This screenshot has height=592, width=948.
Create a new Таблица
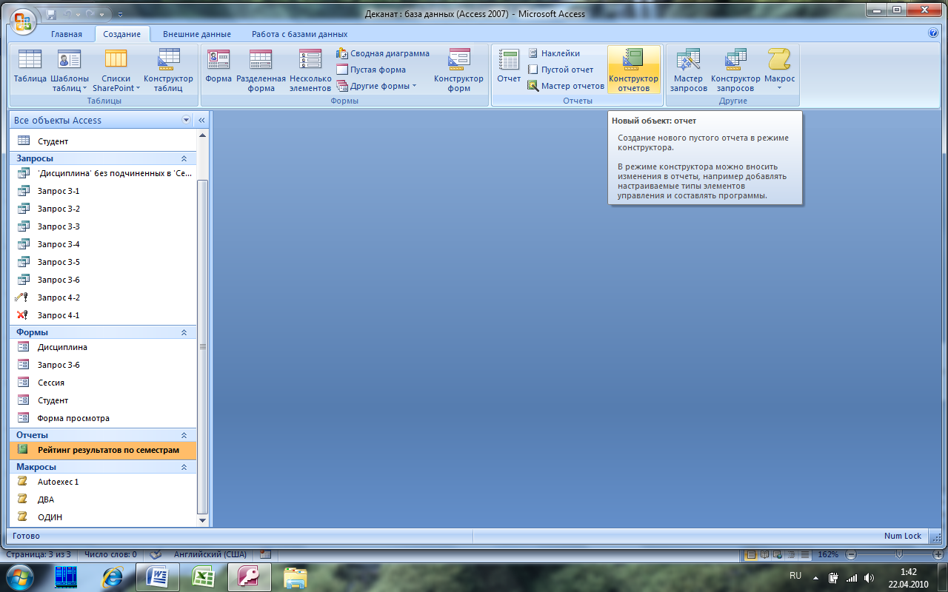coord(30,70)
